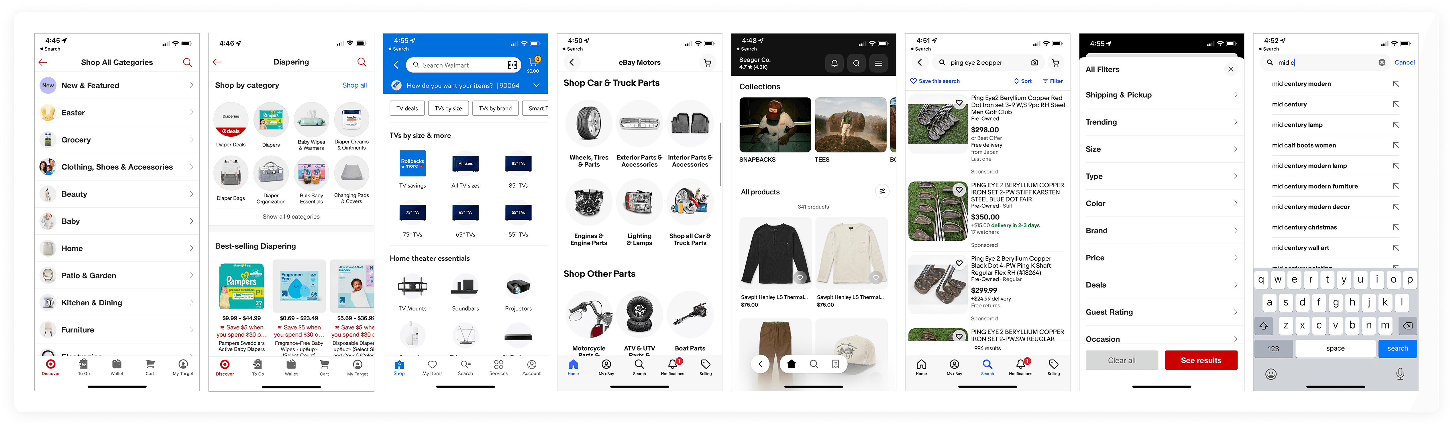Expand the Guest Rating filter
Screen dimensions: 1453x428
(1161, 312)
